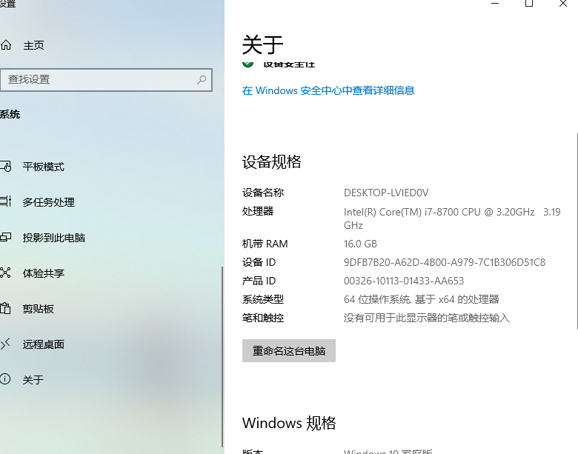Screen dimensions: 578x454
Task: Click the system type 64 位操作系统 value
Action: point(422,299)
